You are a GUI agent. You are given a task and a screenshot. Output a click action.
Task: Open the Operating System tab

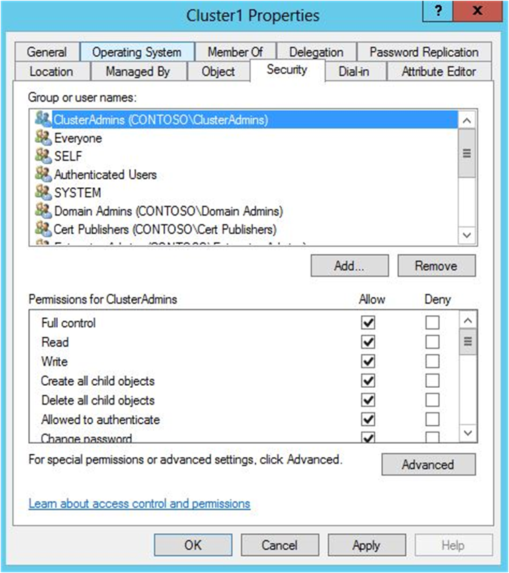pos(136,52)
